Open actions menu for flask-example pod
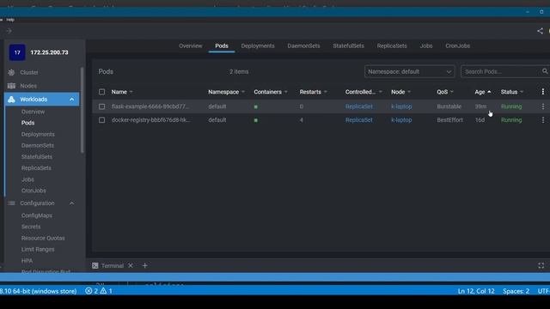 [542, 106]
